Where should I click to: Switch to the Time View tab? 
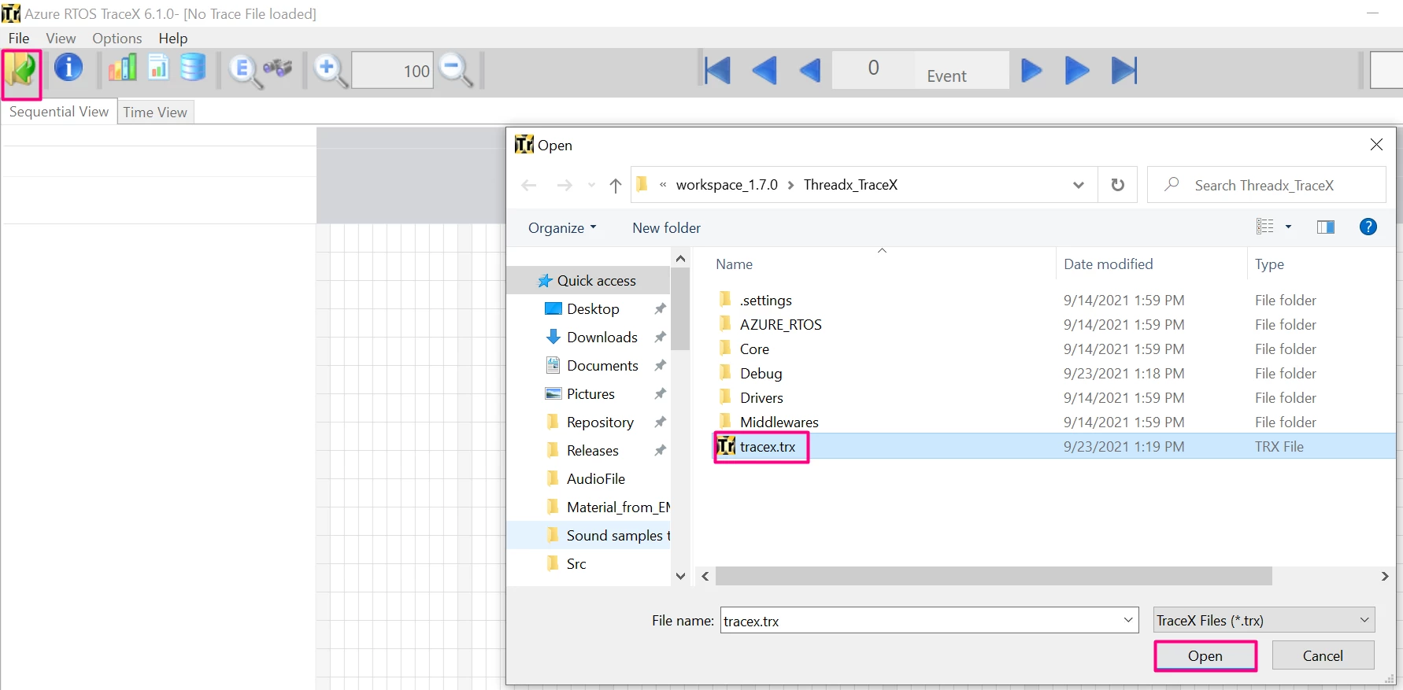tap(155, 113)
